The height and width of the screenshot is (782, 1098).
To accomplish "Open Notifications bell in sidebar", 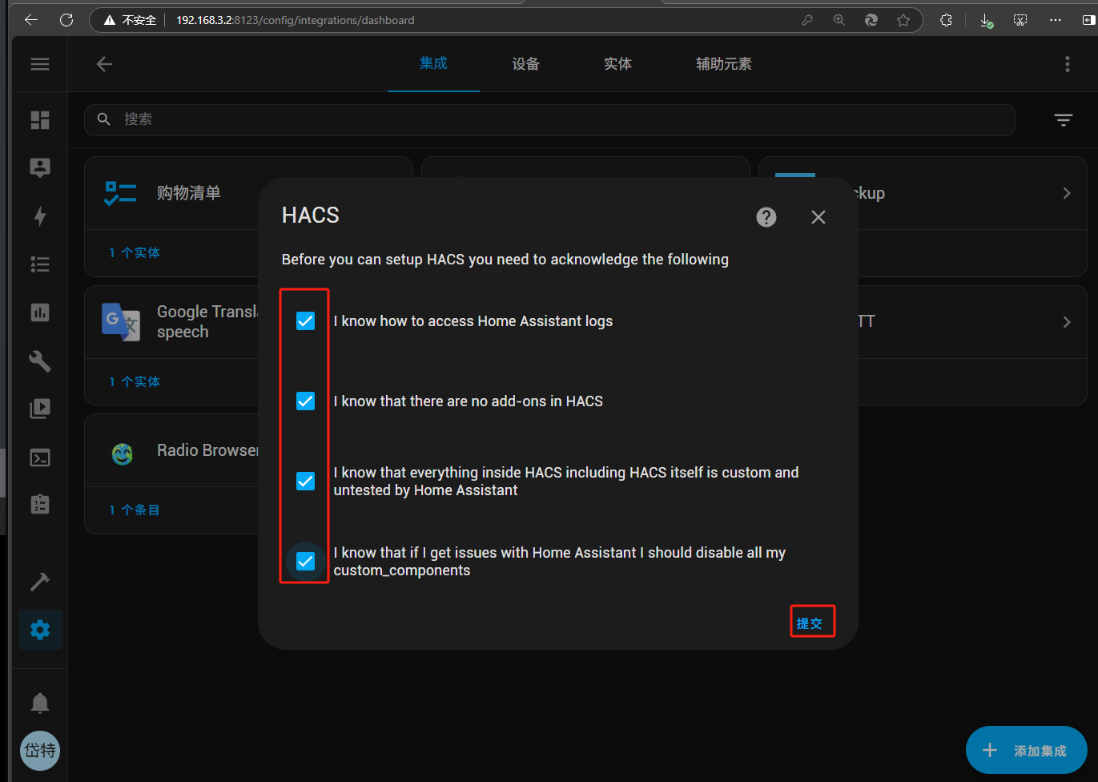I will pyautogui.click(x=40, y=703).
